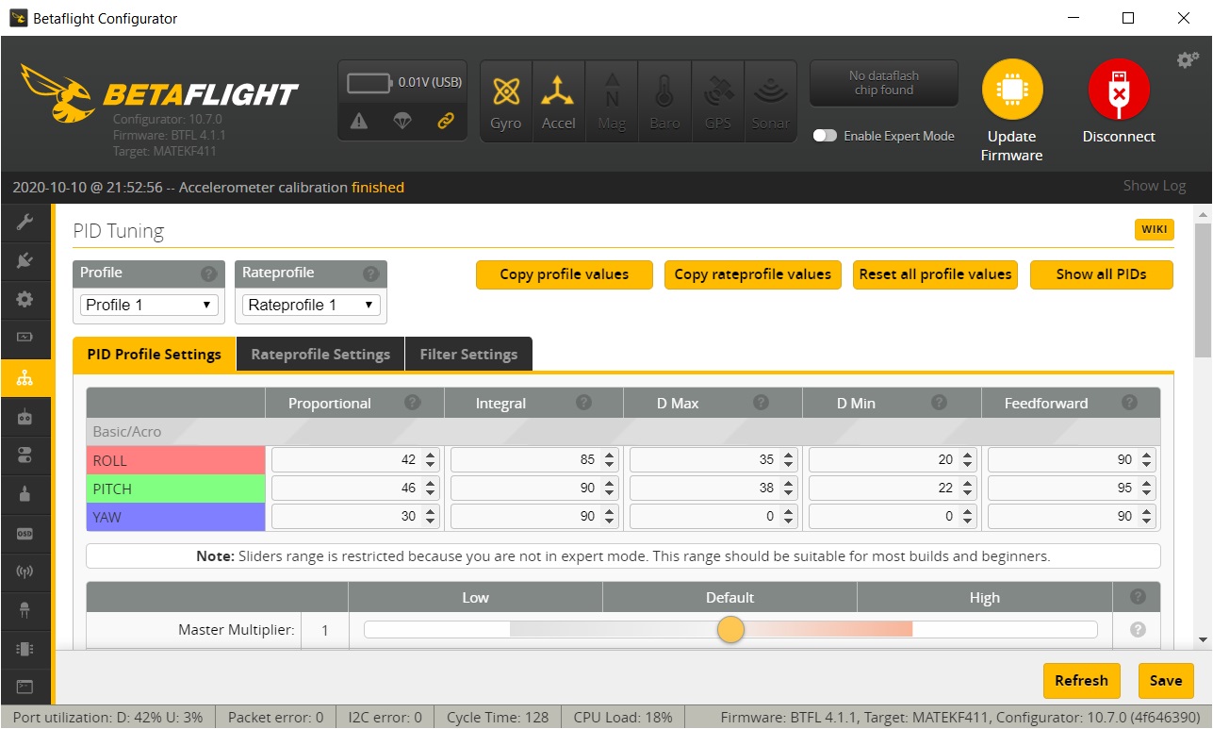This screenshot has width=1213, height=729.
Task: Open the Rateprofile 1 dropdown
Action: pos(311,305)
